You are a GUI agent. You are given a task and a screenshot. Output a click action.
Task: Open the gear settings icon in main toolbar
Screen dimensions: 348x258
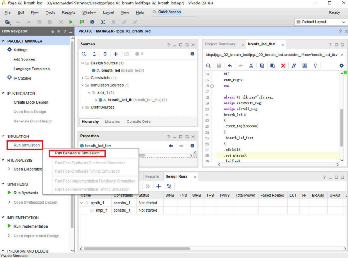[x=92, y=22]
